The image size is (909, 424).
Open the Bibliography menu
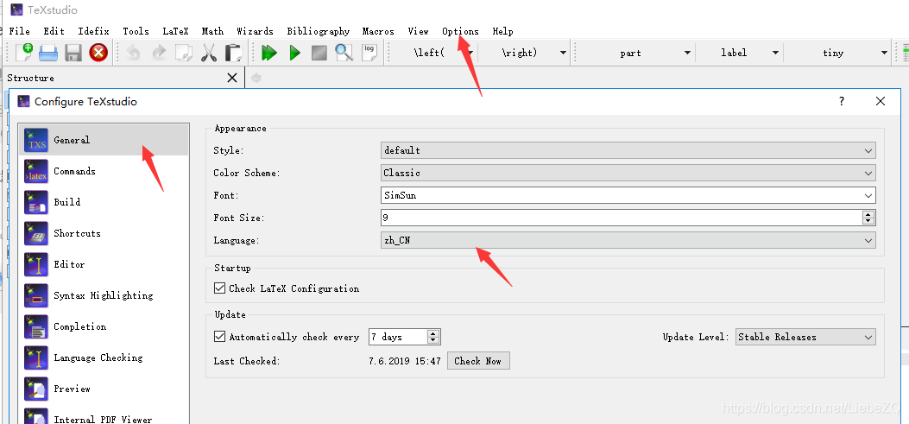click(319, 31)
